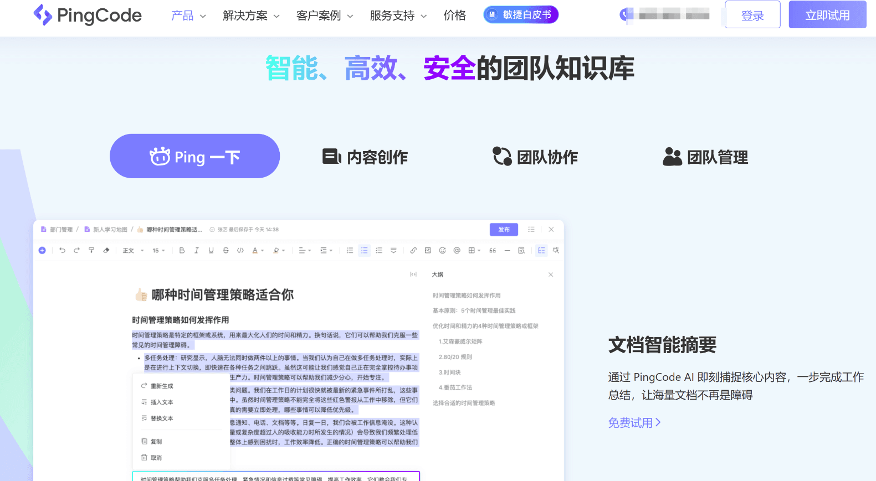This screenshot has width=876, height=481.
Task: Open the 敏捷白皮书 badge link
Action: pos(521,15)
